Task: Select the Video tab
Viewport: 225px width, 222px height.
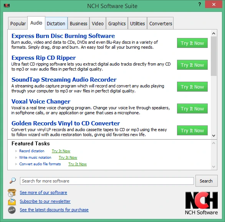Action: point(98,23)
